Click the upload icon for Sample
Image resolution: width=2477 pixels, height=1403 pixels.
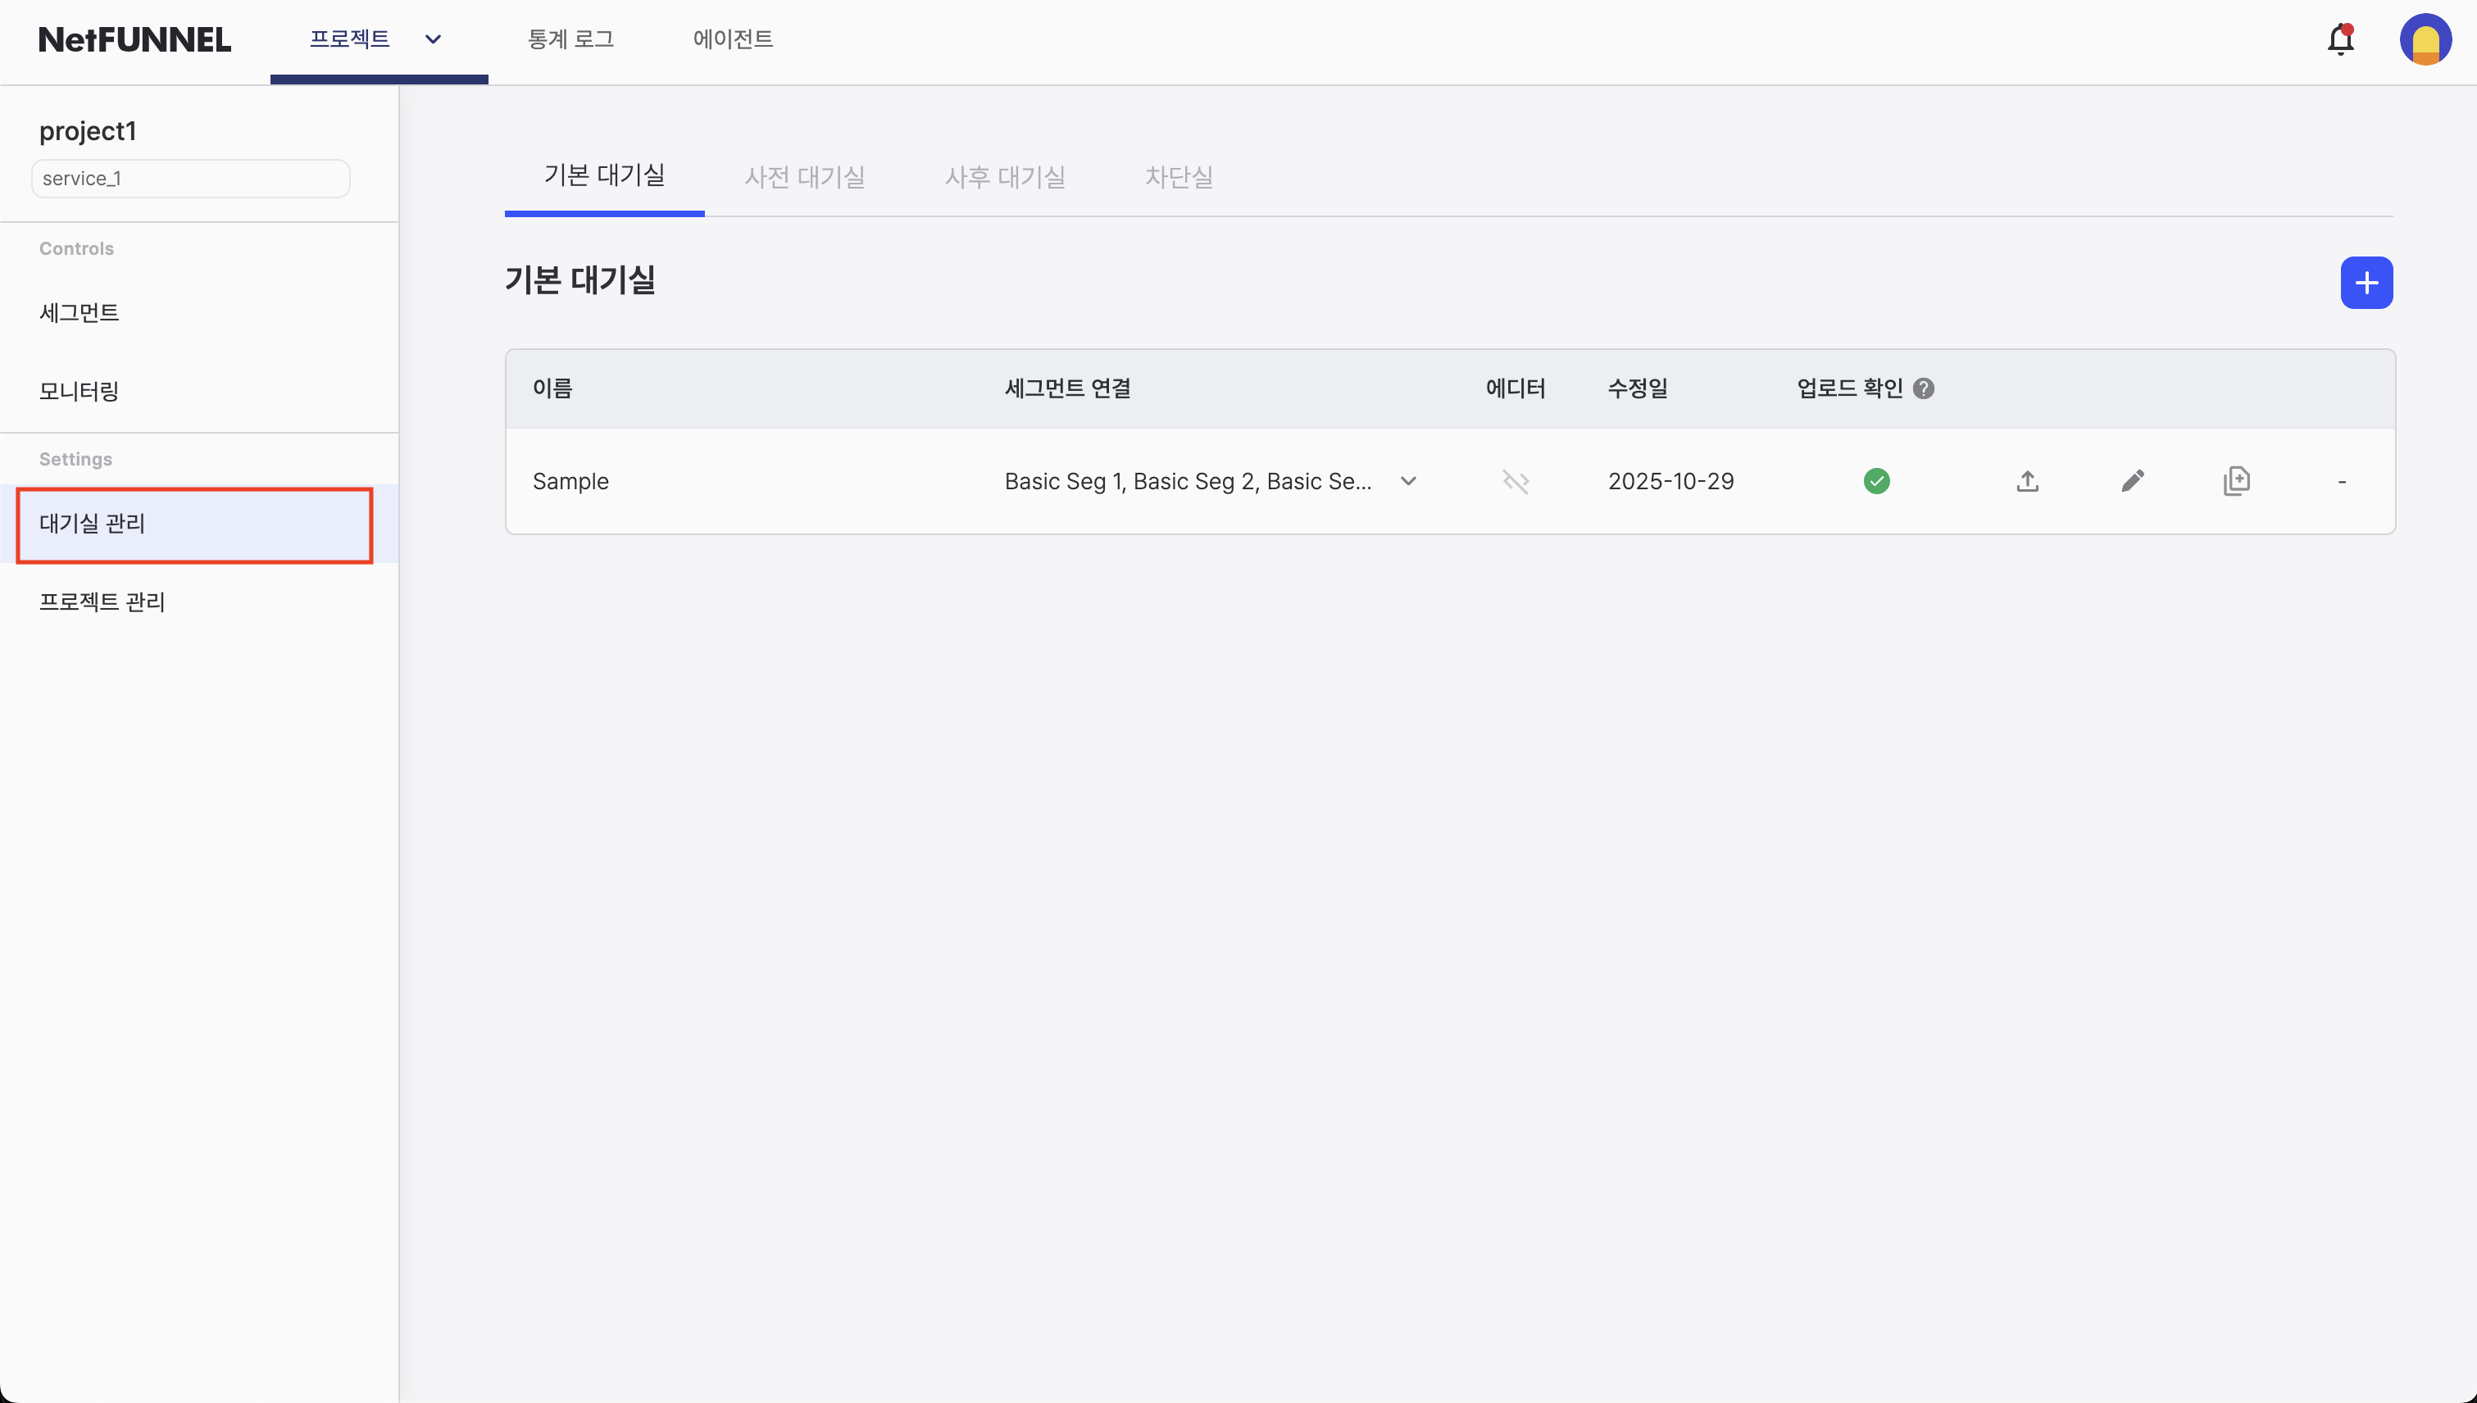tap(2027, 481)
